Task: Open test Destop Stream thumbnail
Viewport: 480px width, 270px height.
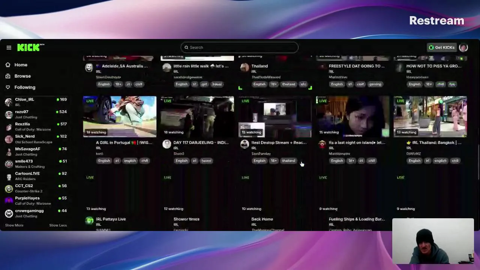Action: click(275, 117)
